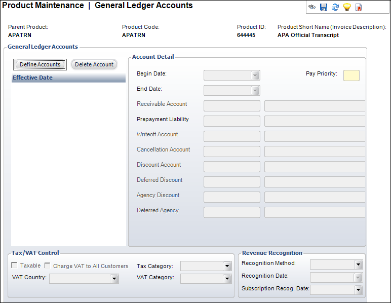Open the End Date dropdown
This screenshot has height=303, width=391.
click(255, 91)
